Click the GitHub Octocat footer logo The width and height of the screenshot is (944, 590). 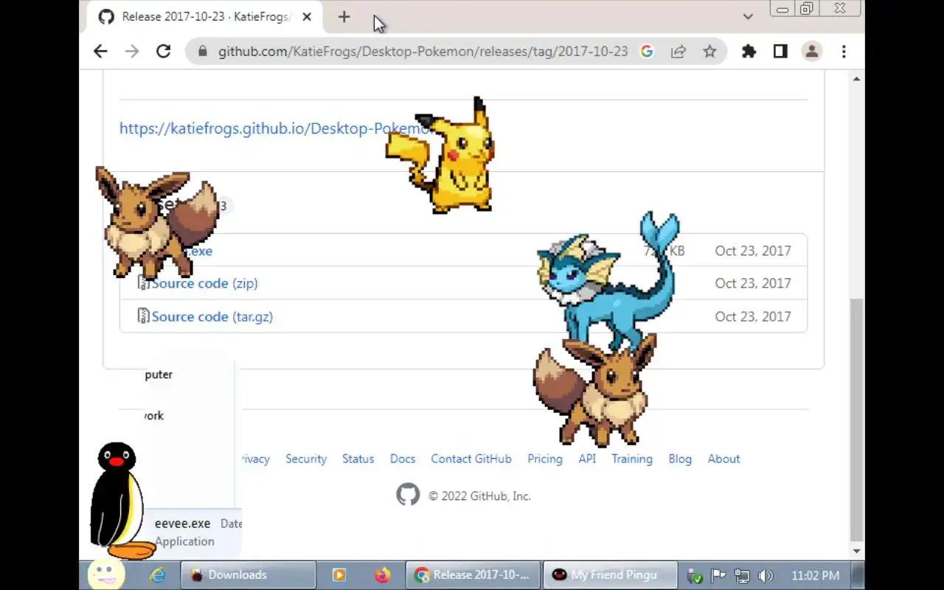pyautogui.click(x=408, y=495)
